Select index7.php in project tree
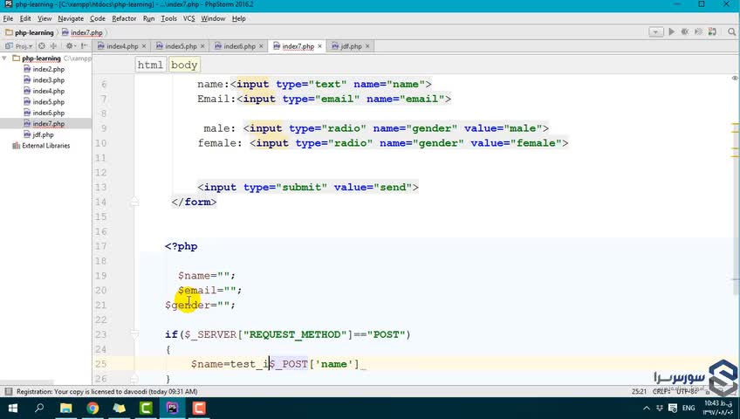The height and width of the screenshot is (419, 740). (45, 123)
